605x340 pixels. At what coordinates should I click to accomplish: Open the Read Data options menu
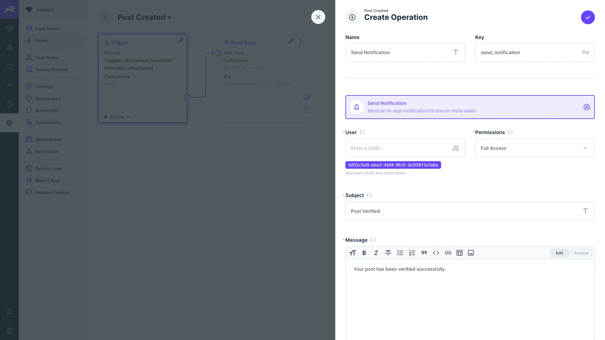[300, 41]
